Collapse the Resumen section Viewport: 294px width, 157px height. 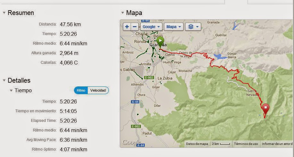(x=4, y=13)
